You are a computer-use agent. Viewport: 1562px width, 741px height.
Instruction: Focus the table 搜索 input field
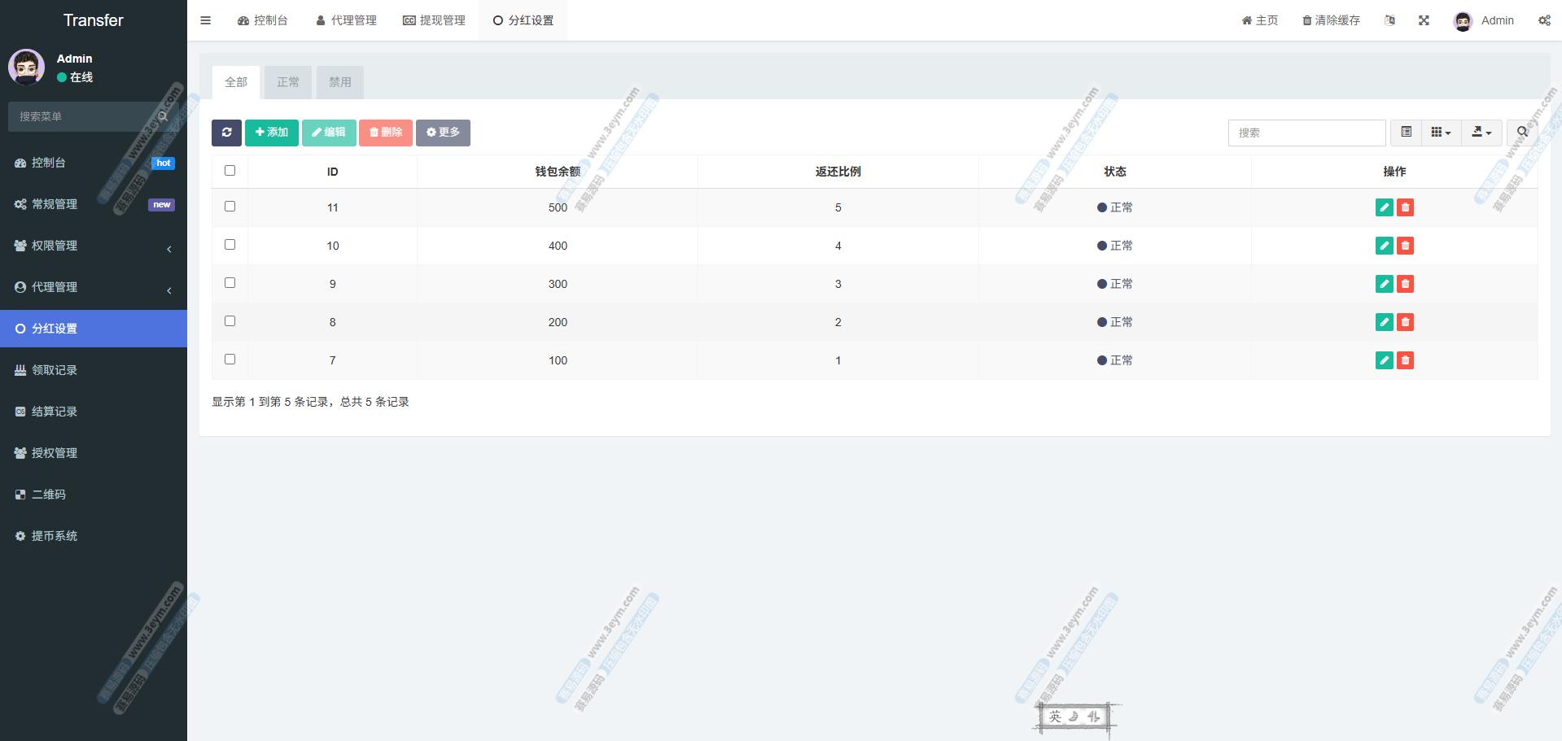[1306, 133]
